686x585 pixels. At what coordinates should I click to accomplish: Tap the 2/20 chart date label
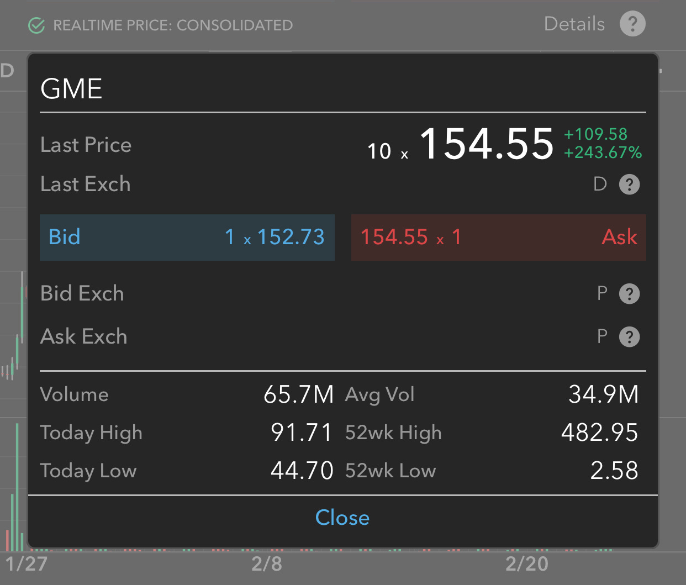(527, 564)
